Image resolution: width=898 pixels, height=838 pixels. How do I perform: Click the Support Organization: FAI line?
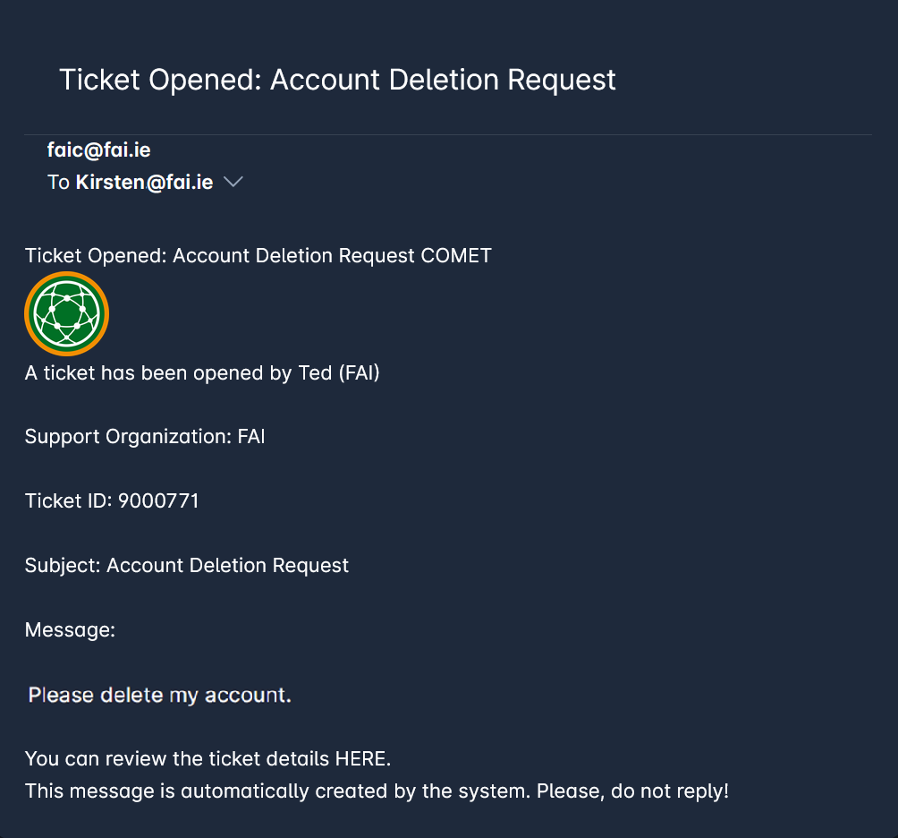point(145,437)
